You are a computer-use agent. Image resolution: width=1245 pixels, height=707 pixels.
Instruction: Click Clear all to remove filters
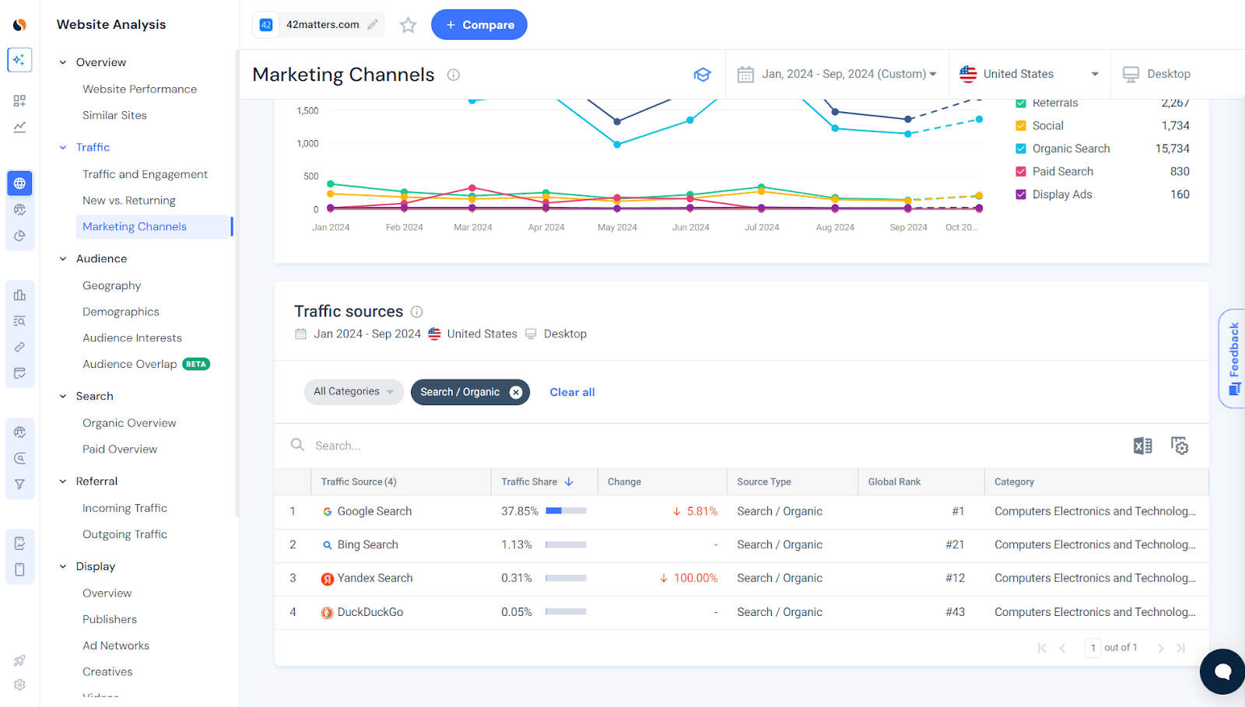(571, 391)
